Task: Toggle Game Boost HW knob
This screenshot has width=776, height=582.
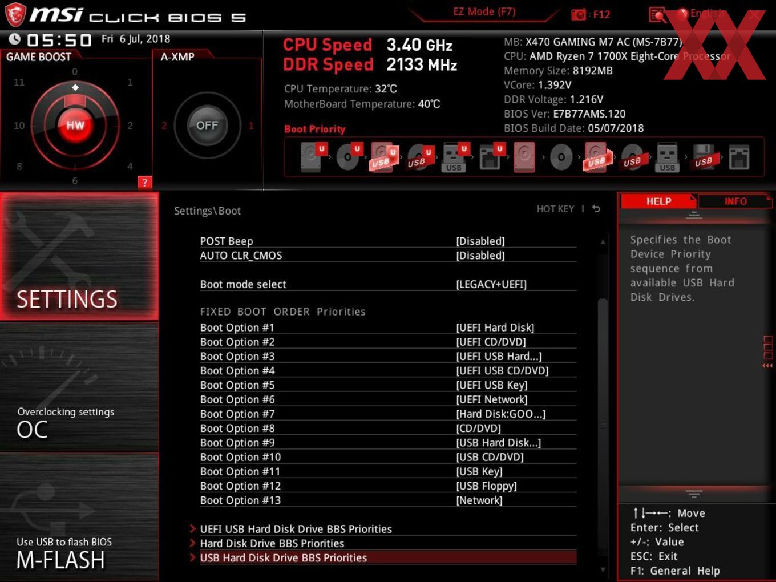Action: point(75,125)
